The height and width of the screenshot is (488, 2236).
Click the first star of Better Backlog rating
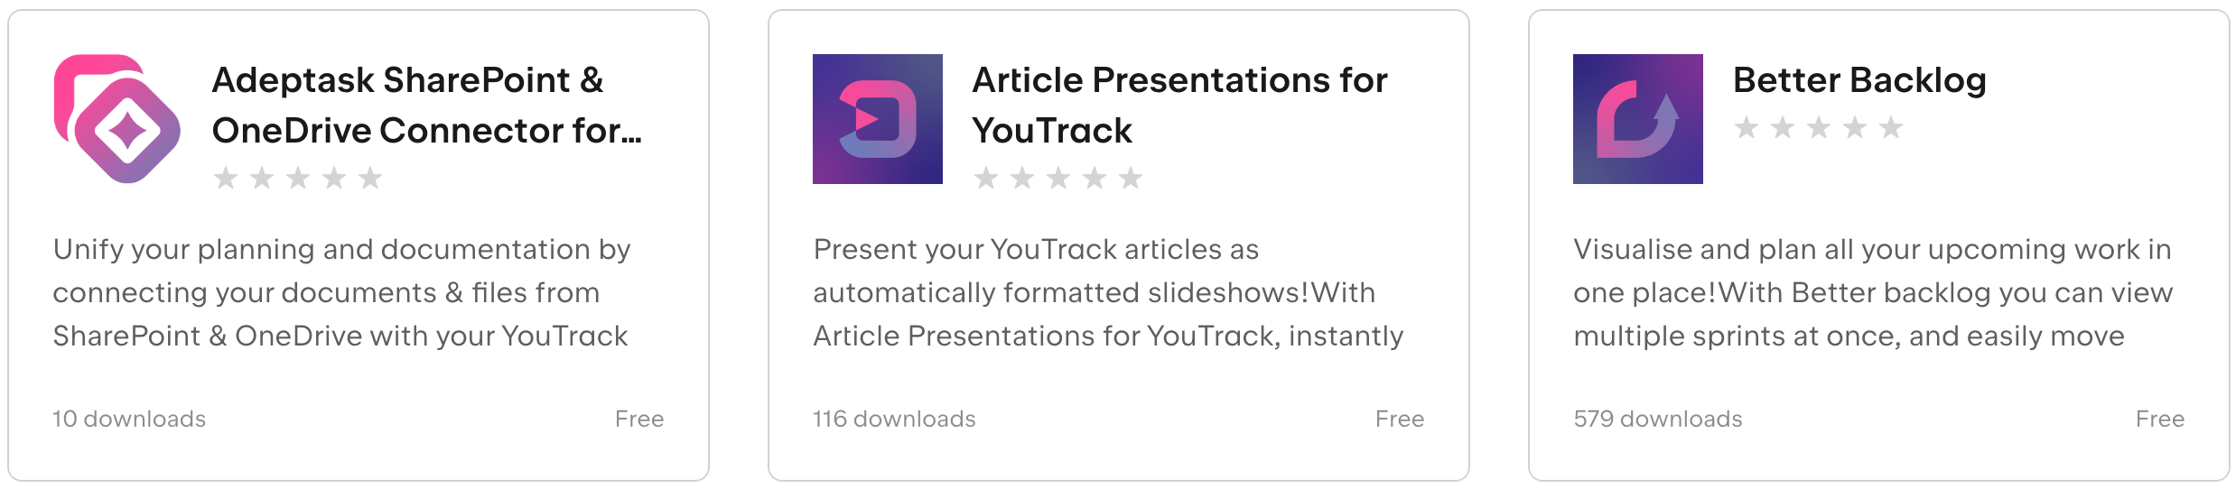(x=1747, y=128)
